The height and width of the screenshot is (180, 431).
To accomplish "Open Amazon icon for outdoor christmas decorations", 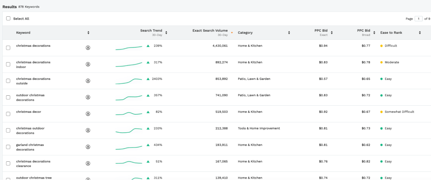I will 88,97.
